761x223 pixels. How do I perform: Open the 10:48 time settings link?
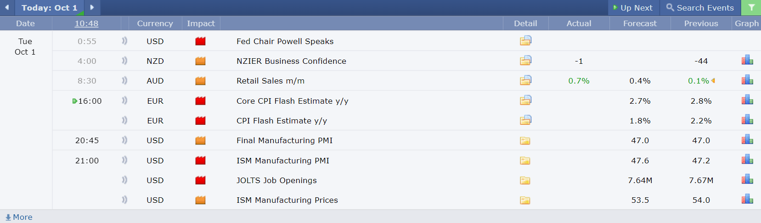pos(86,23)
